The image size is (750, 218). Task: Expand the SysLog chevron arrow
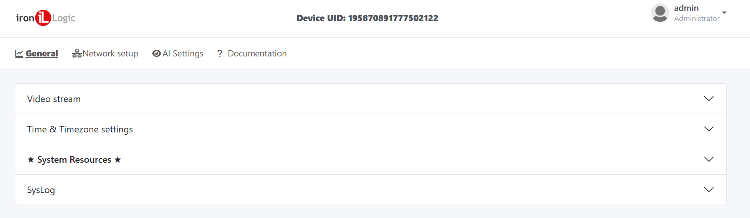click(709, 190)
